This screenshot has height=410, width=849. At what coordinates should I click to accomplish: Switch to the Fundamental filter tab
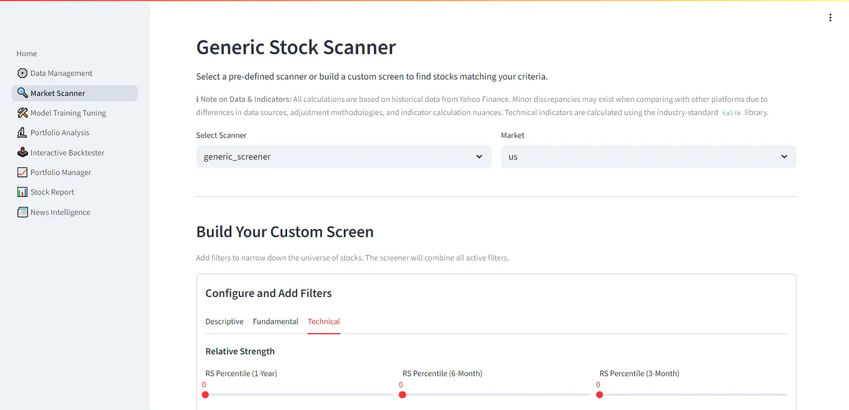[x=275, y=321]
